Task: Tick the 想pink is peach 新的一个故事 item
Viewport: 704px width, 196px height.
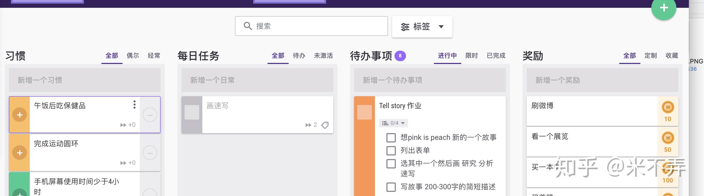Action: click(391, 138)
